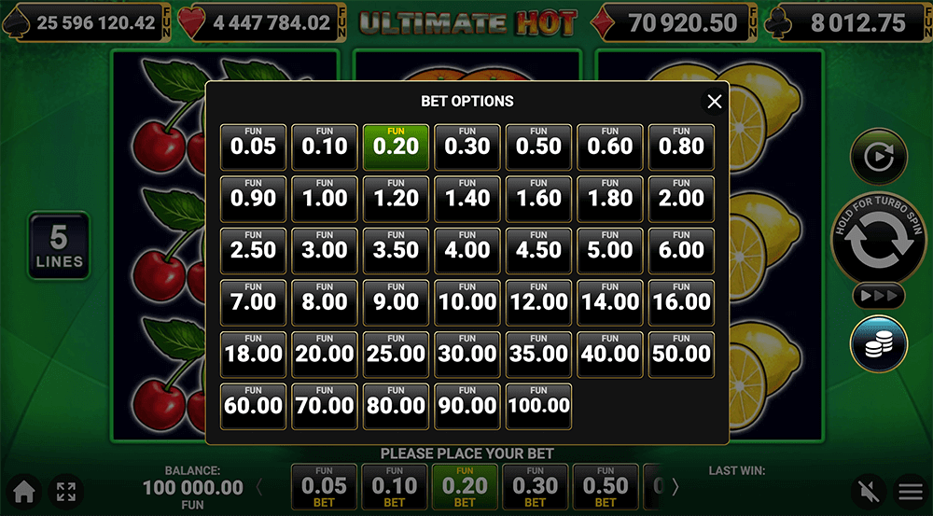Image resolution: width=933 pixels, height=516 pixels.
Task: Select the 2.50 bet tile
Action: 253,251
